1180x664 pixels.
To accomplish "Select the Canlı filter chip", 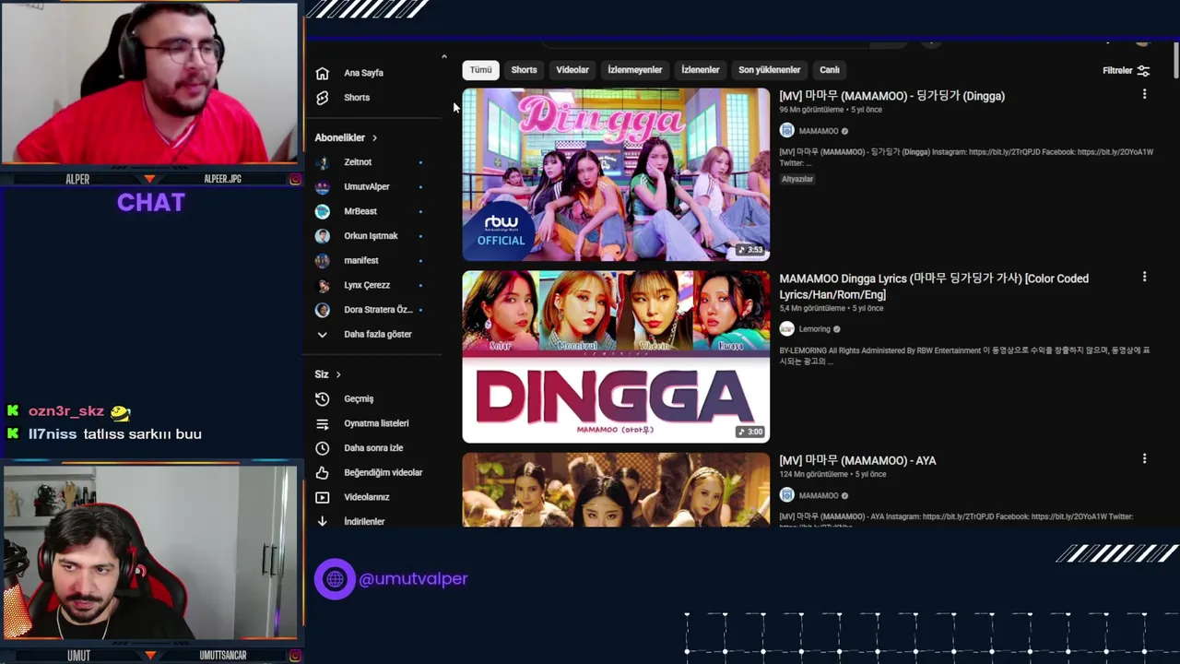I will click(x=830, y=70).
